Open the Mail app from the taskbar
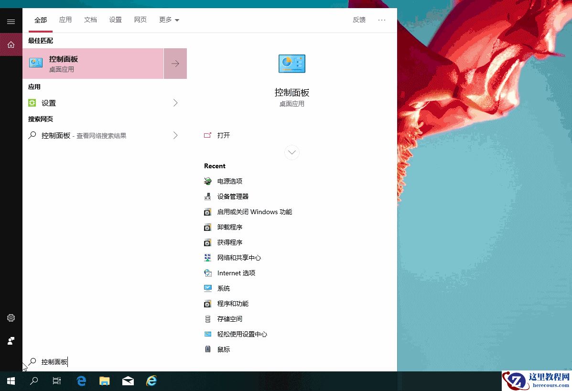Screen dimensions: 572x391 128,381
